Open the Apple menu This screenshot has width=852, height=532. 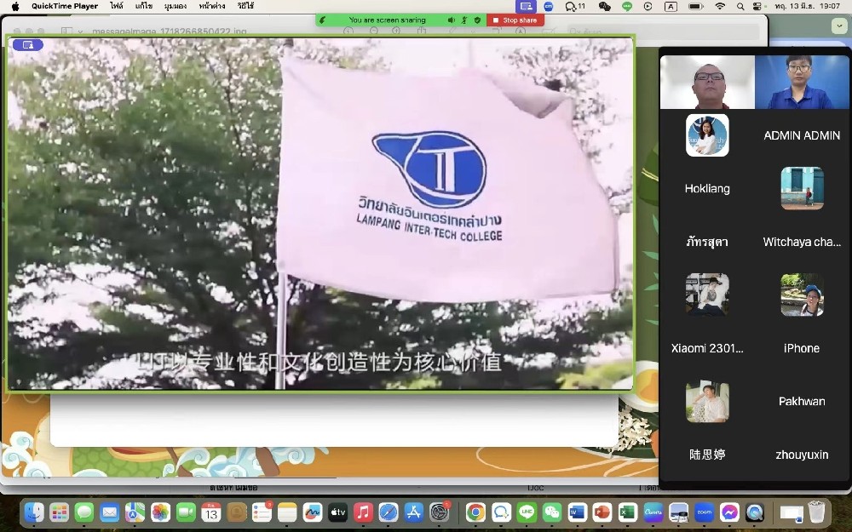(14, 7)
